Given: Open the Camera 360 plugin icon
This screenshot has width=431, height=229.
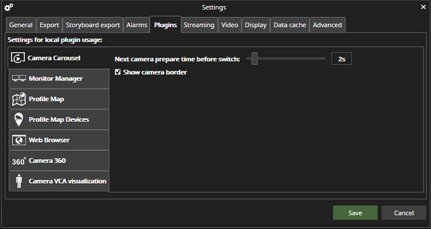Looking at the screenshot, I should click(x=19, y=161).
